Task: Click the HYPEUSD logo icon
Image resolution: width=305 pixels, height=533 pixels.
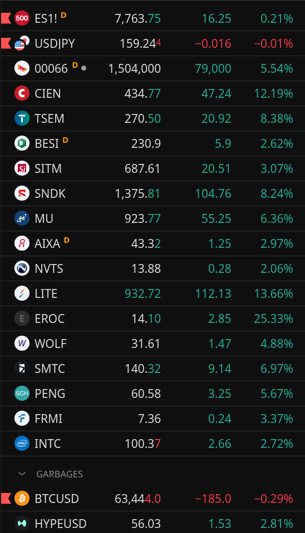Action: [x=22, y=524]
